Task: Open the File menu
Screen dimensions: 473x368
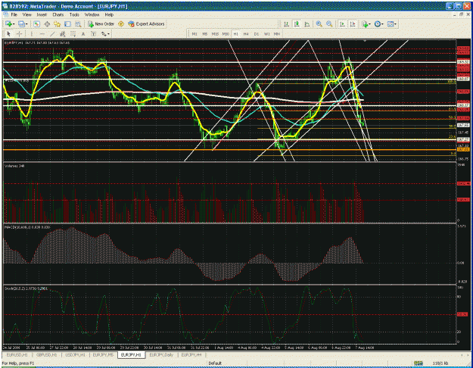Action: (14, 14)
